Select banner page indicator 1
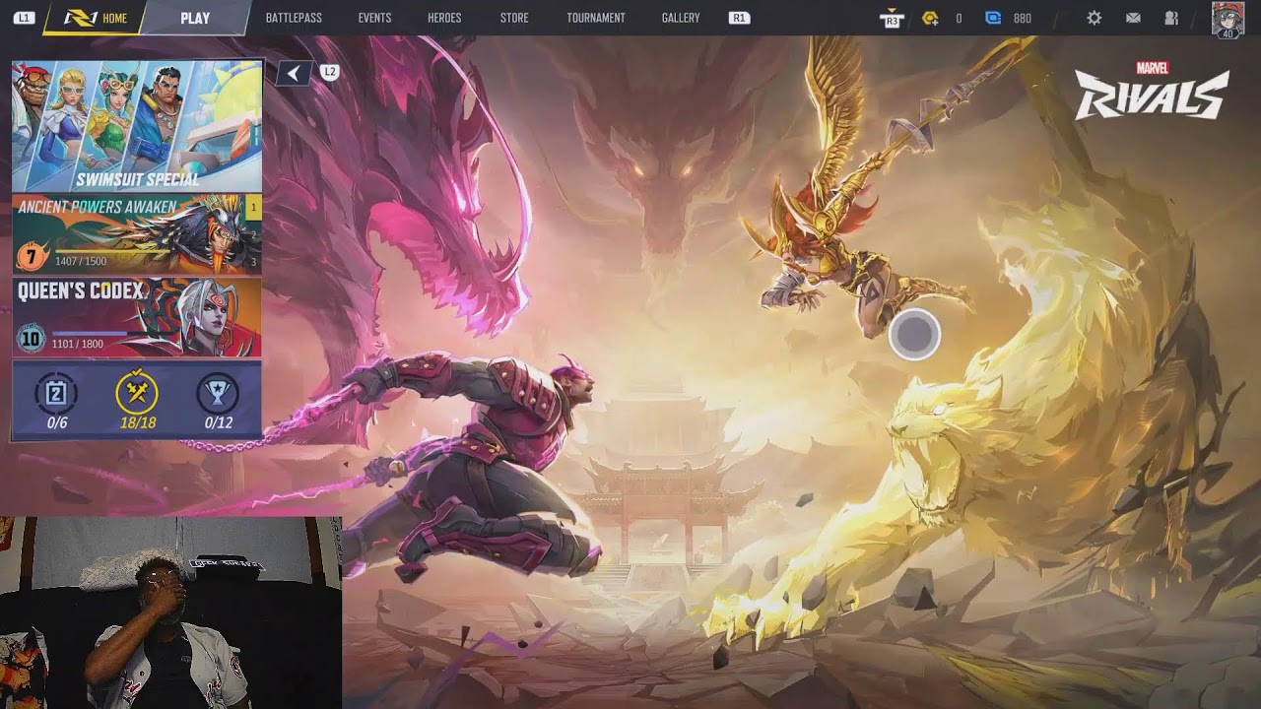This screenshot has height=709, width=1261. tap(253, 207)
